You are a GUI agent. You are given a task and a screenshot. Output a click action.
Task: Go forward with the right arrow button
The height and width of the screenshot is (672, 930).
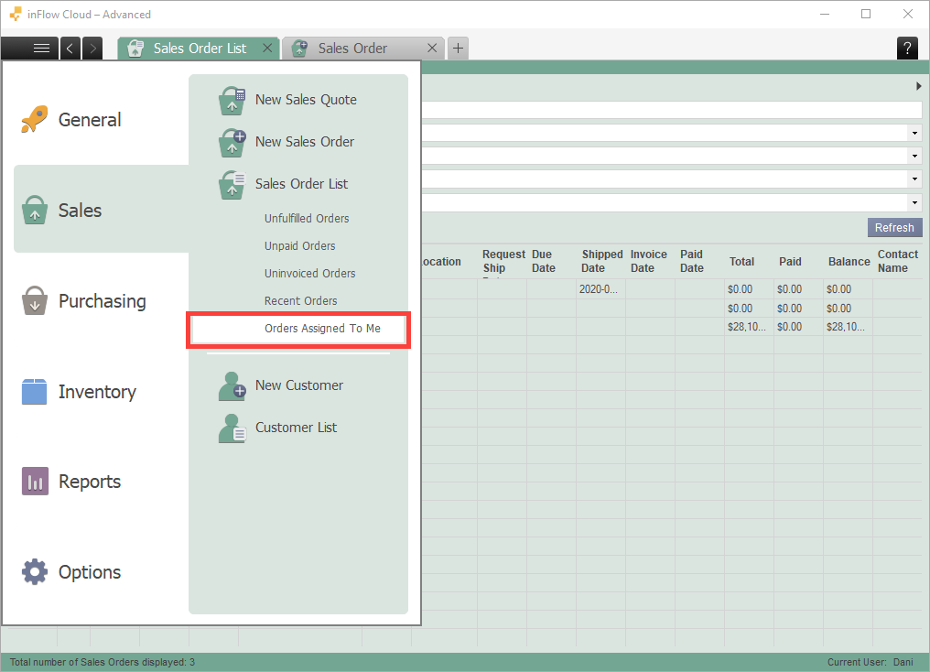pyautogui.click(x=92, y=48)
